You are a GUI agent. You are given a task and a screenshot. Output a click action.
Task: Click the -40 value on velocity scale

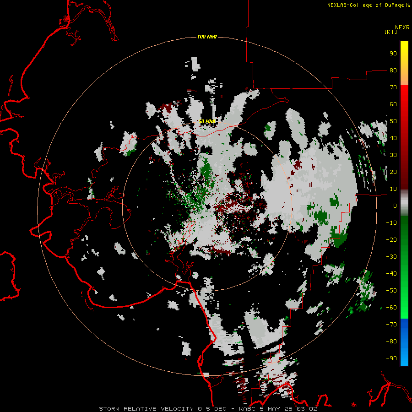coord(391,274)
